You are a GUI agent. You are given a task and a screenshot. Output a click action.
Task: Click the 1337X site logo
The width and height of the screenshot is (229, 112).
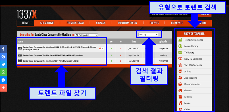coord(27,14)
